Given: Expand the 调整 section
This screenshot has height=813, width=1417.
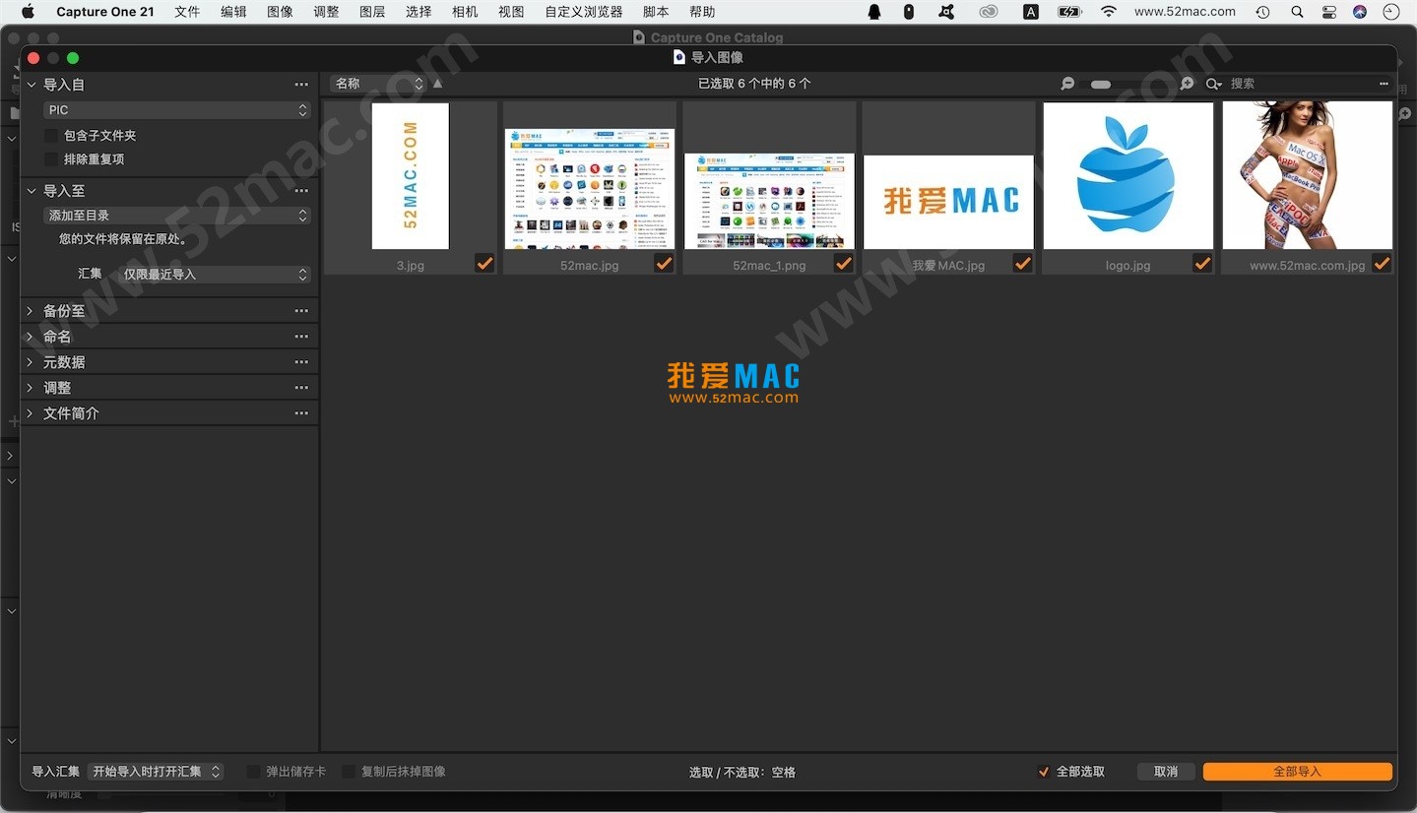Looking at the screenshot, I should click(31, 388).
